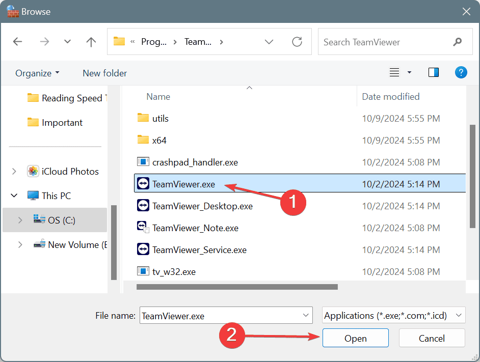480x362 pixels.
Task: Click the search magnifier icon
Action: coord(458,42)
